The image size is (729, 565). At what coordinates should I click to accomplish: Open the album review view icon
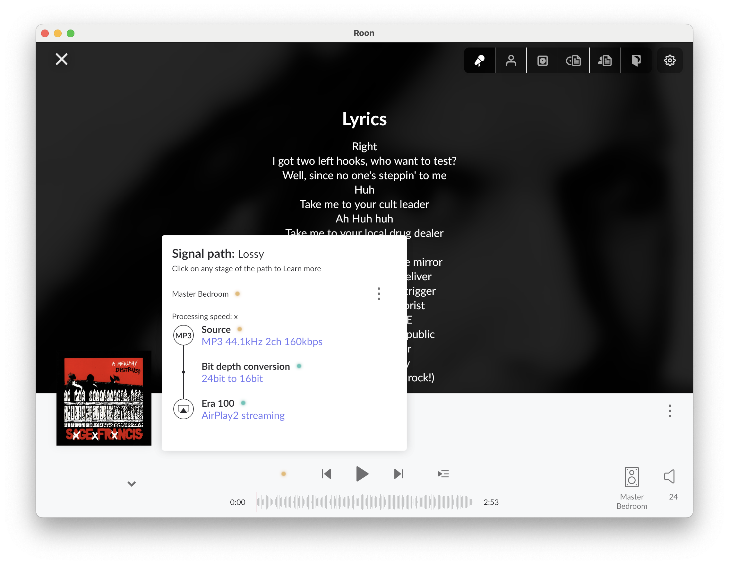[x=573, y=60]
